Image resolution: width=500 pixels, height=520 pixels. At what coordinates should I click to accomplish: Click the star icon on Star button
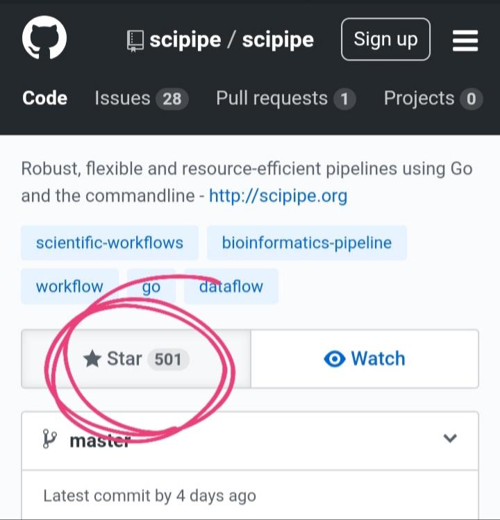tap(92, 359)
